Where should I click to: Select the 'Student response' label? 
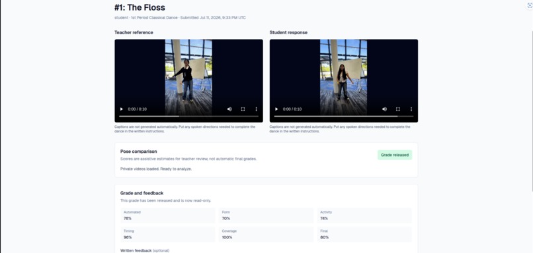point(288,32)
